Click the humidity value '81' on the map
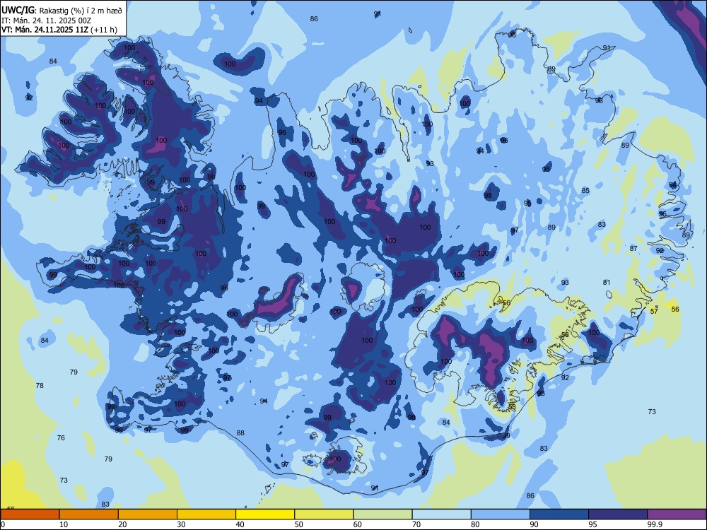707x530 pixels. [607, 282]
